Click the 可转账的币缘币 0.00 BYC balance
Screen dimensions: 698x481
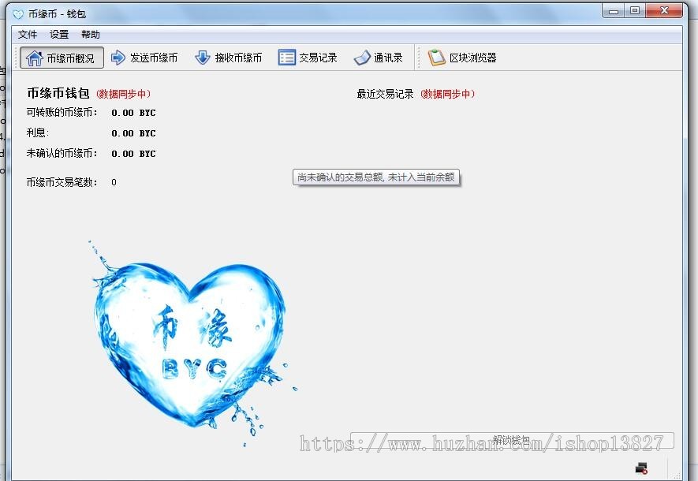(133, 113)
